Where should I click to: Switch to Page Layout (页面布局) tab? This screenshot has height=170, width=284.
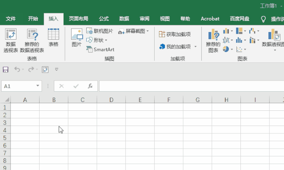tap(78, 19)
